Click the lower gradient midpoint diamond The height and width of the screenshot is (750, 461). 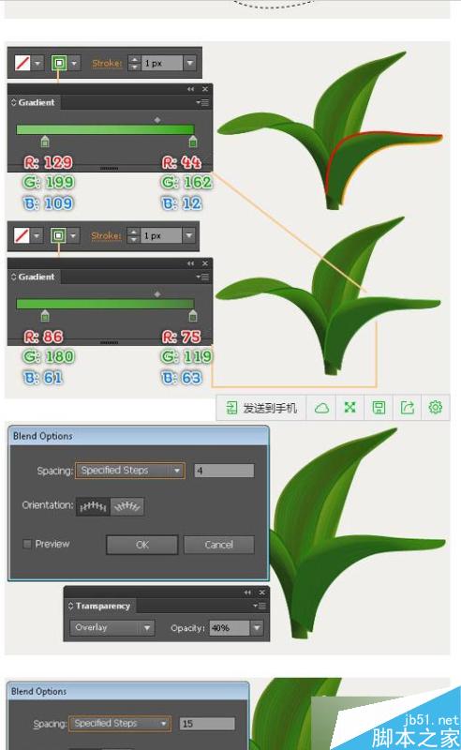point(157,294)
